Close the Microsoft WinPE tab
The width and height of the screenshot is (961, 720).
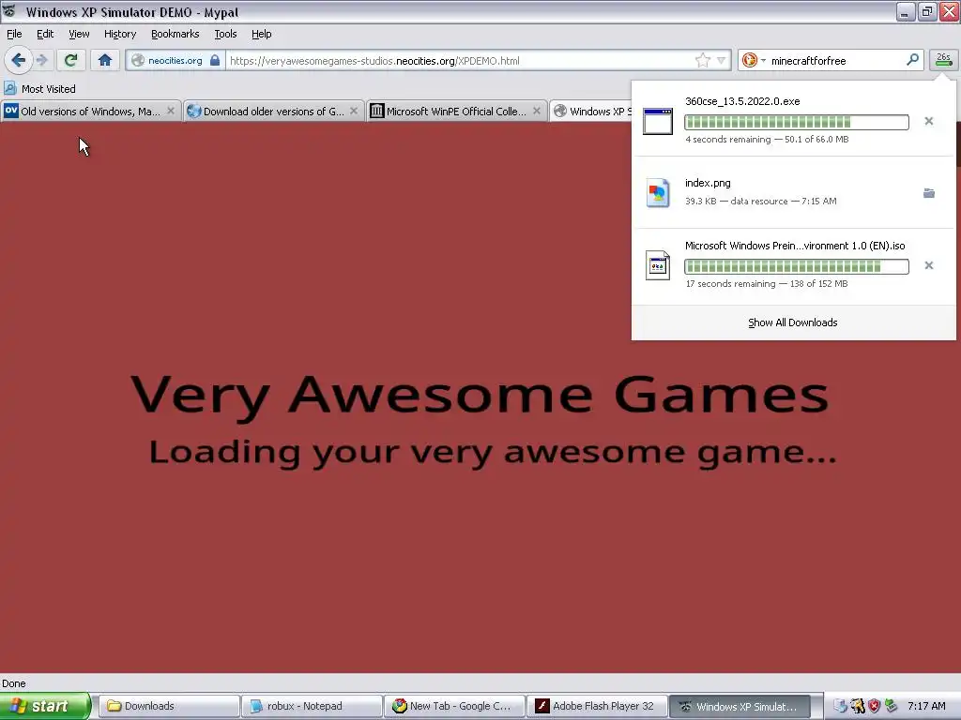[536, 111]
